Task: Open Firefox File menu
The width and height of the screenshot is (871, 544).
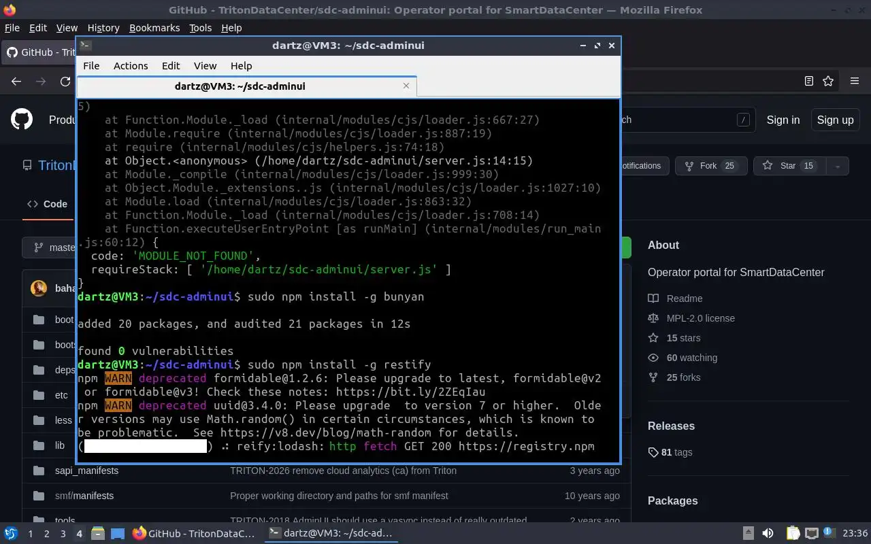Action: 12,28
